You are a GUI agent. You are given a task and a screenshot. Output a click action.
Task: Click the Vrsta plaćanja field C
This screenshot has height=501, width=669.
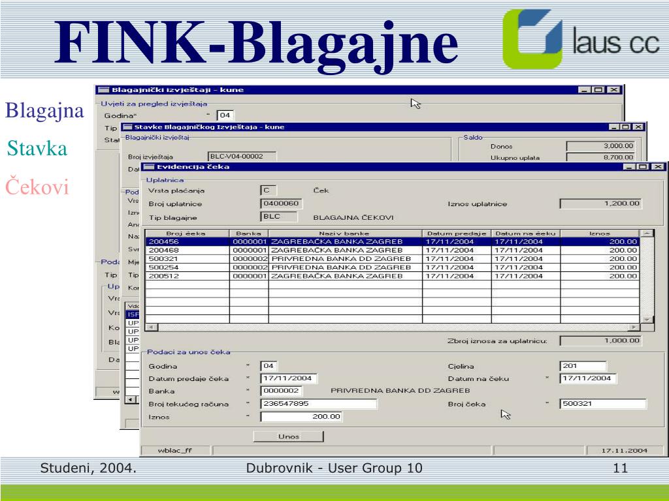[268, 190]
